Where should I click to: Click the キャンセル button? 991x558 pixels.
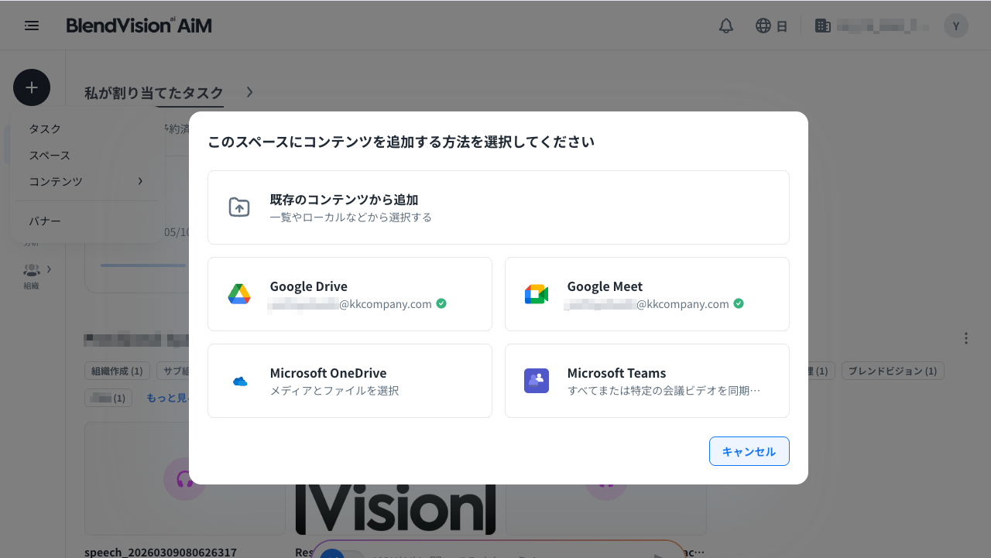(x=749, y=451)
